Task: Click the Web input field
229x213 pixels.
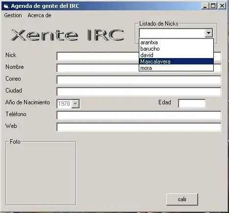Action: [139, 127]
